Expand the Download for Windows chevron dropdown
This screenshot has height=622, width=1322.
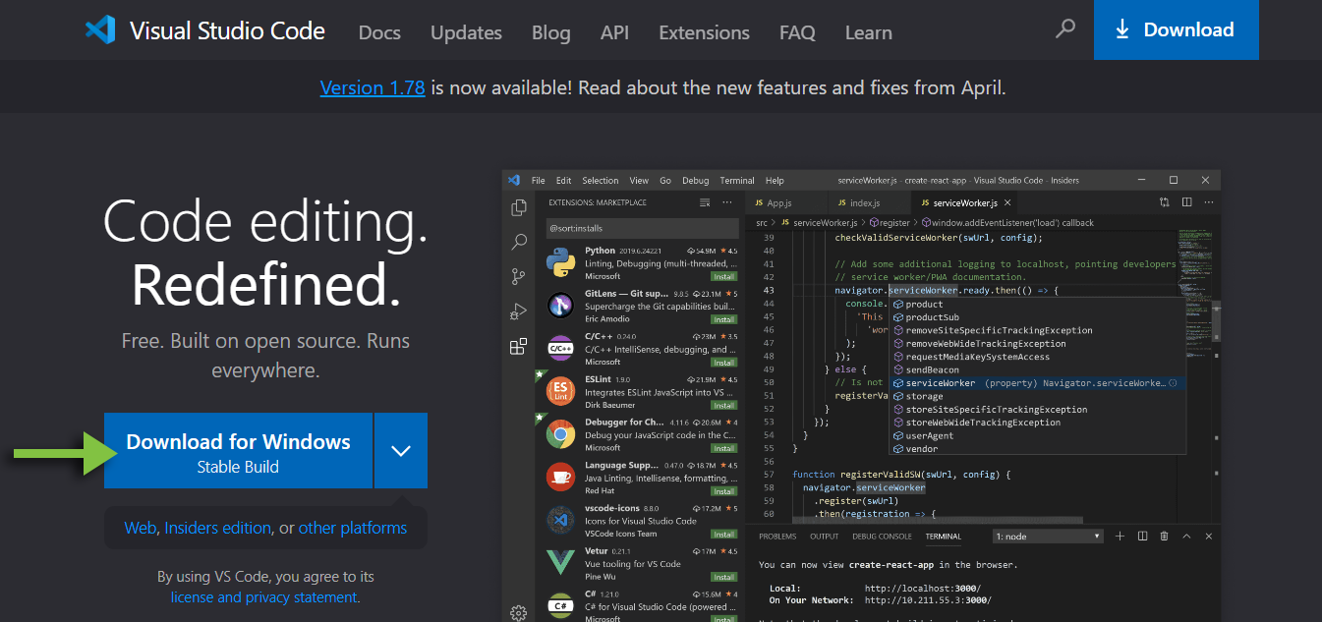coord(400,451)
